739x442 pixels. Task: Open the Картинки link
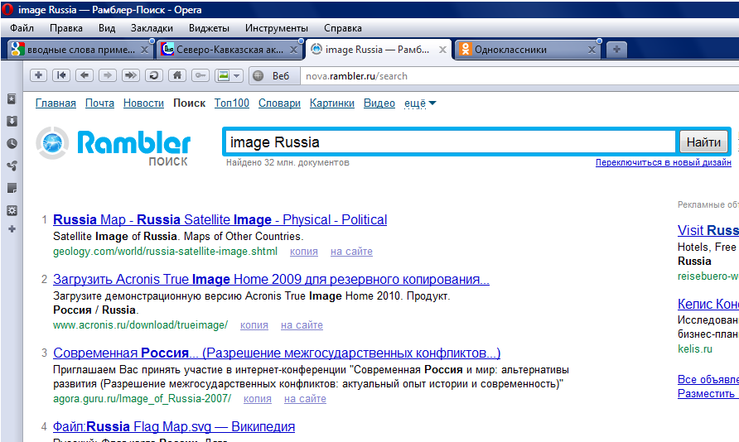[x=331, y=103]
